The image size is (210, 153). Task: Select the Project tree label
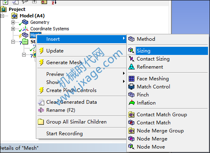17,9
